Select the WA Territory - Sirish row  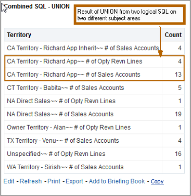(94, 167)
